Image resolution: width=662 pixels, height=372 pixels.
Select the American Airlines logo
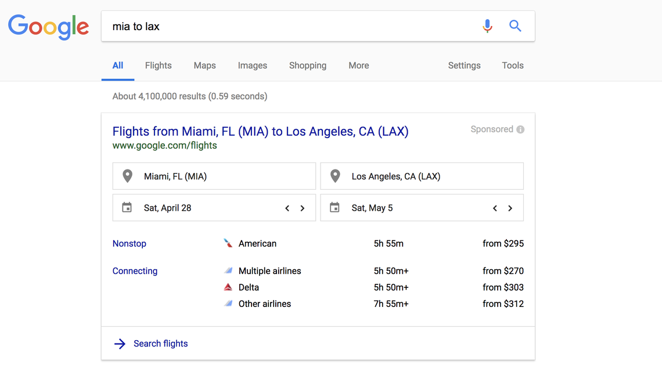(228, 243)
